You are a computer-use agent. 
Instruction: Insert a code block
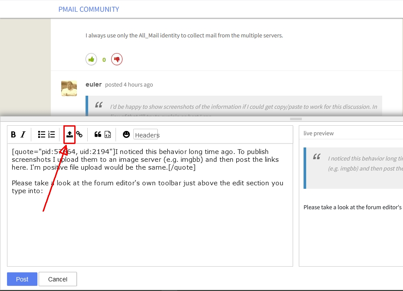click(x=108, y=135)
